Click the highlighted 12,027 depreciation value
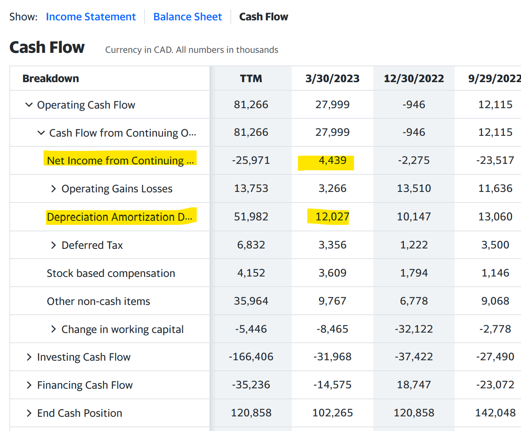This screenshot has width=521, height=431. (x=333, y=217)
